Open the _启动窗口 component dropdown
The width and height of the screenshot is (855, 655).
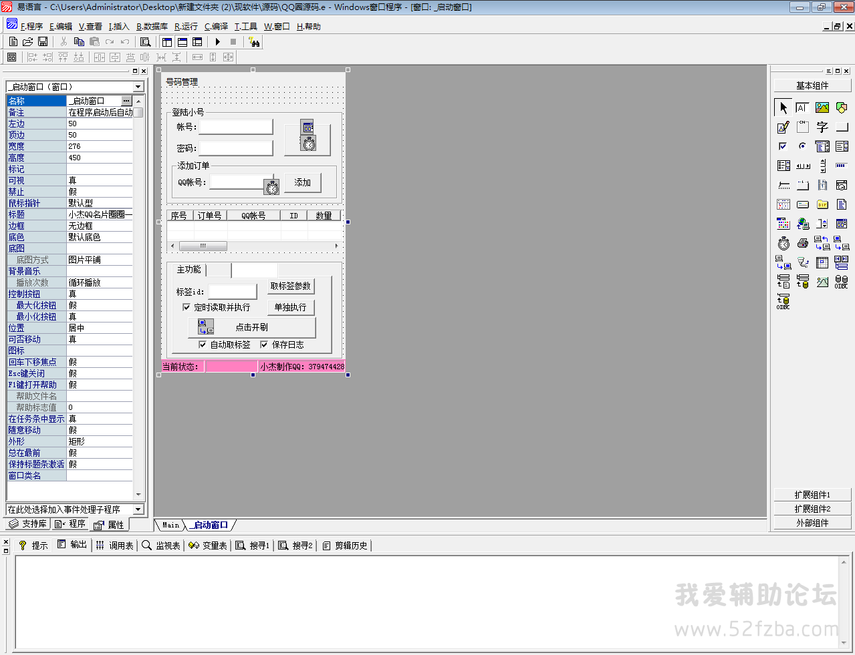coord(138,87)
